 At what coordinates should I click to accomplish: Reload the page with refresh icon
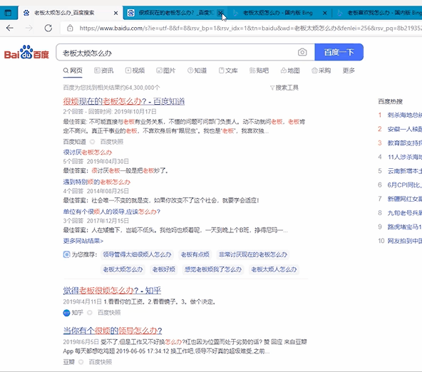[x=48, y=28]
